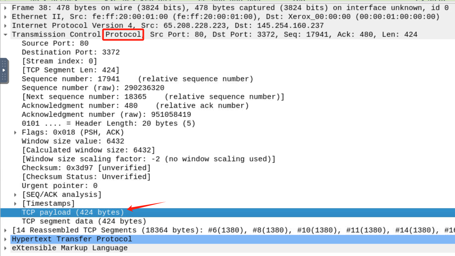Screen dimensions: 455x256
Task: Select Internet Protocol Version 4 line
Action: (x=168, y=25)
